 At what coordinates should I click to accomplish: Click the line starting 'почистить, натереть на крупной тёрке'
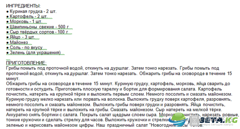click(x=119, y=94)
